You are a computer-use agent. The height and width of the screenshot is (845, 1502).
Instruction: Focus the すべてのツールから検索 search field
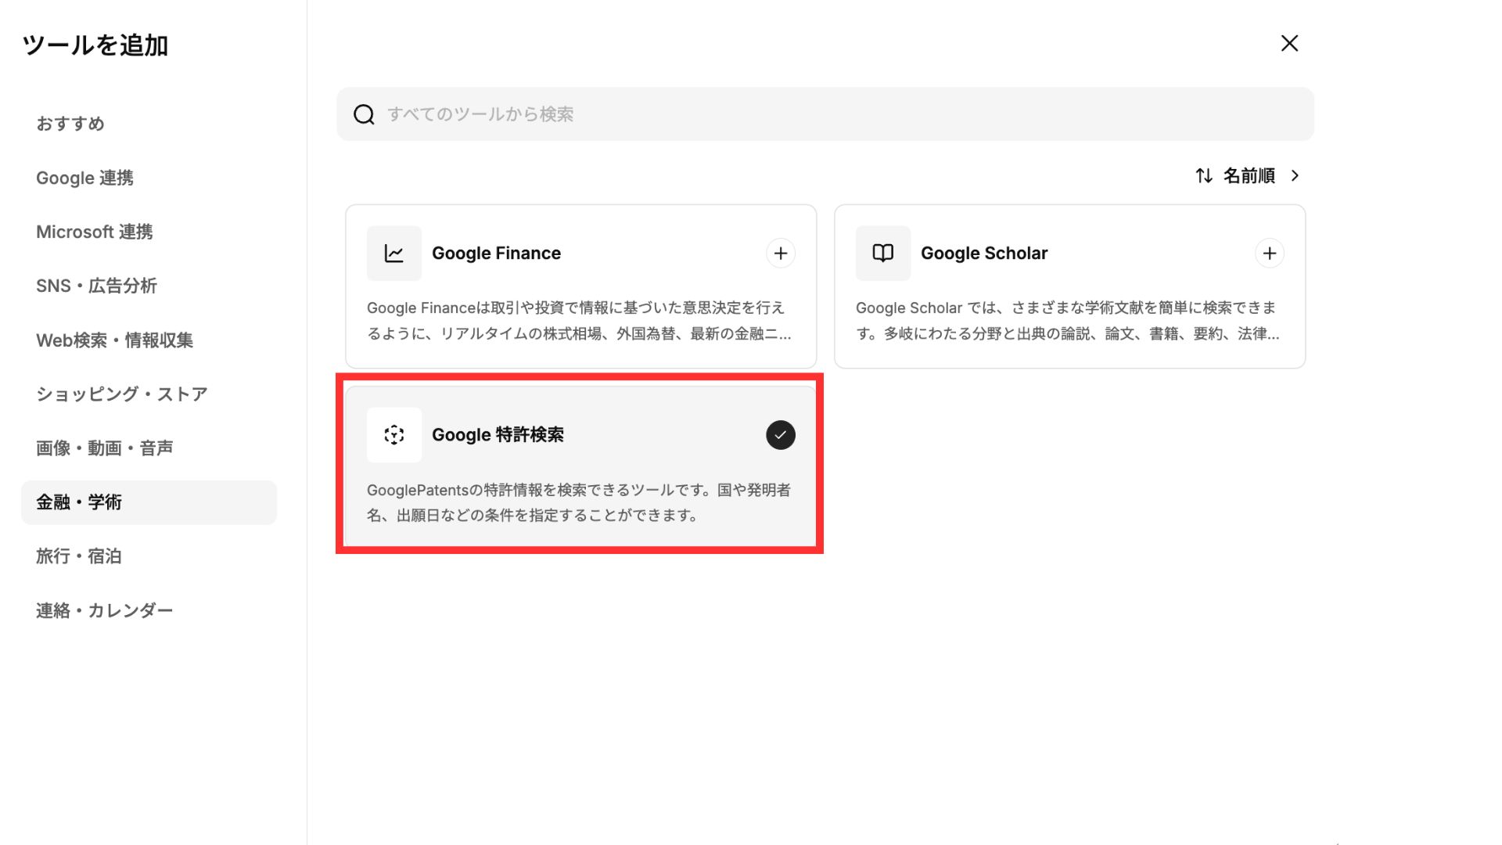829,115
